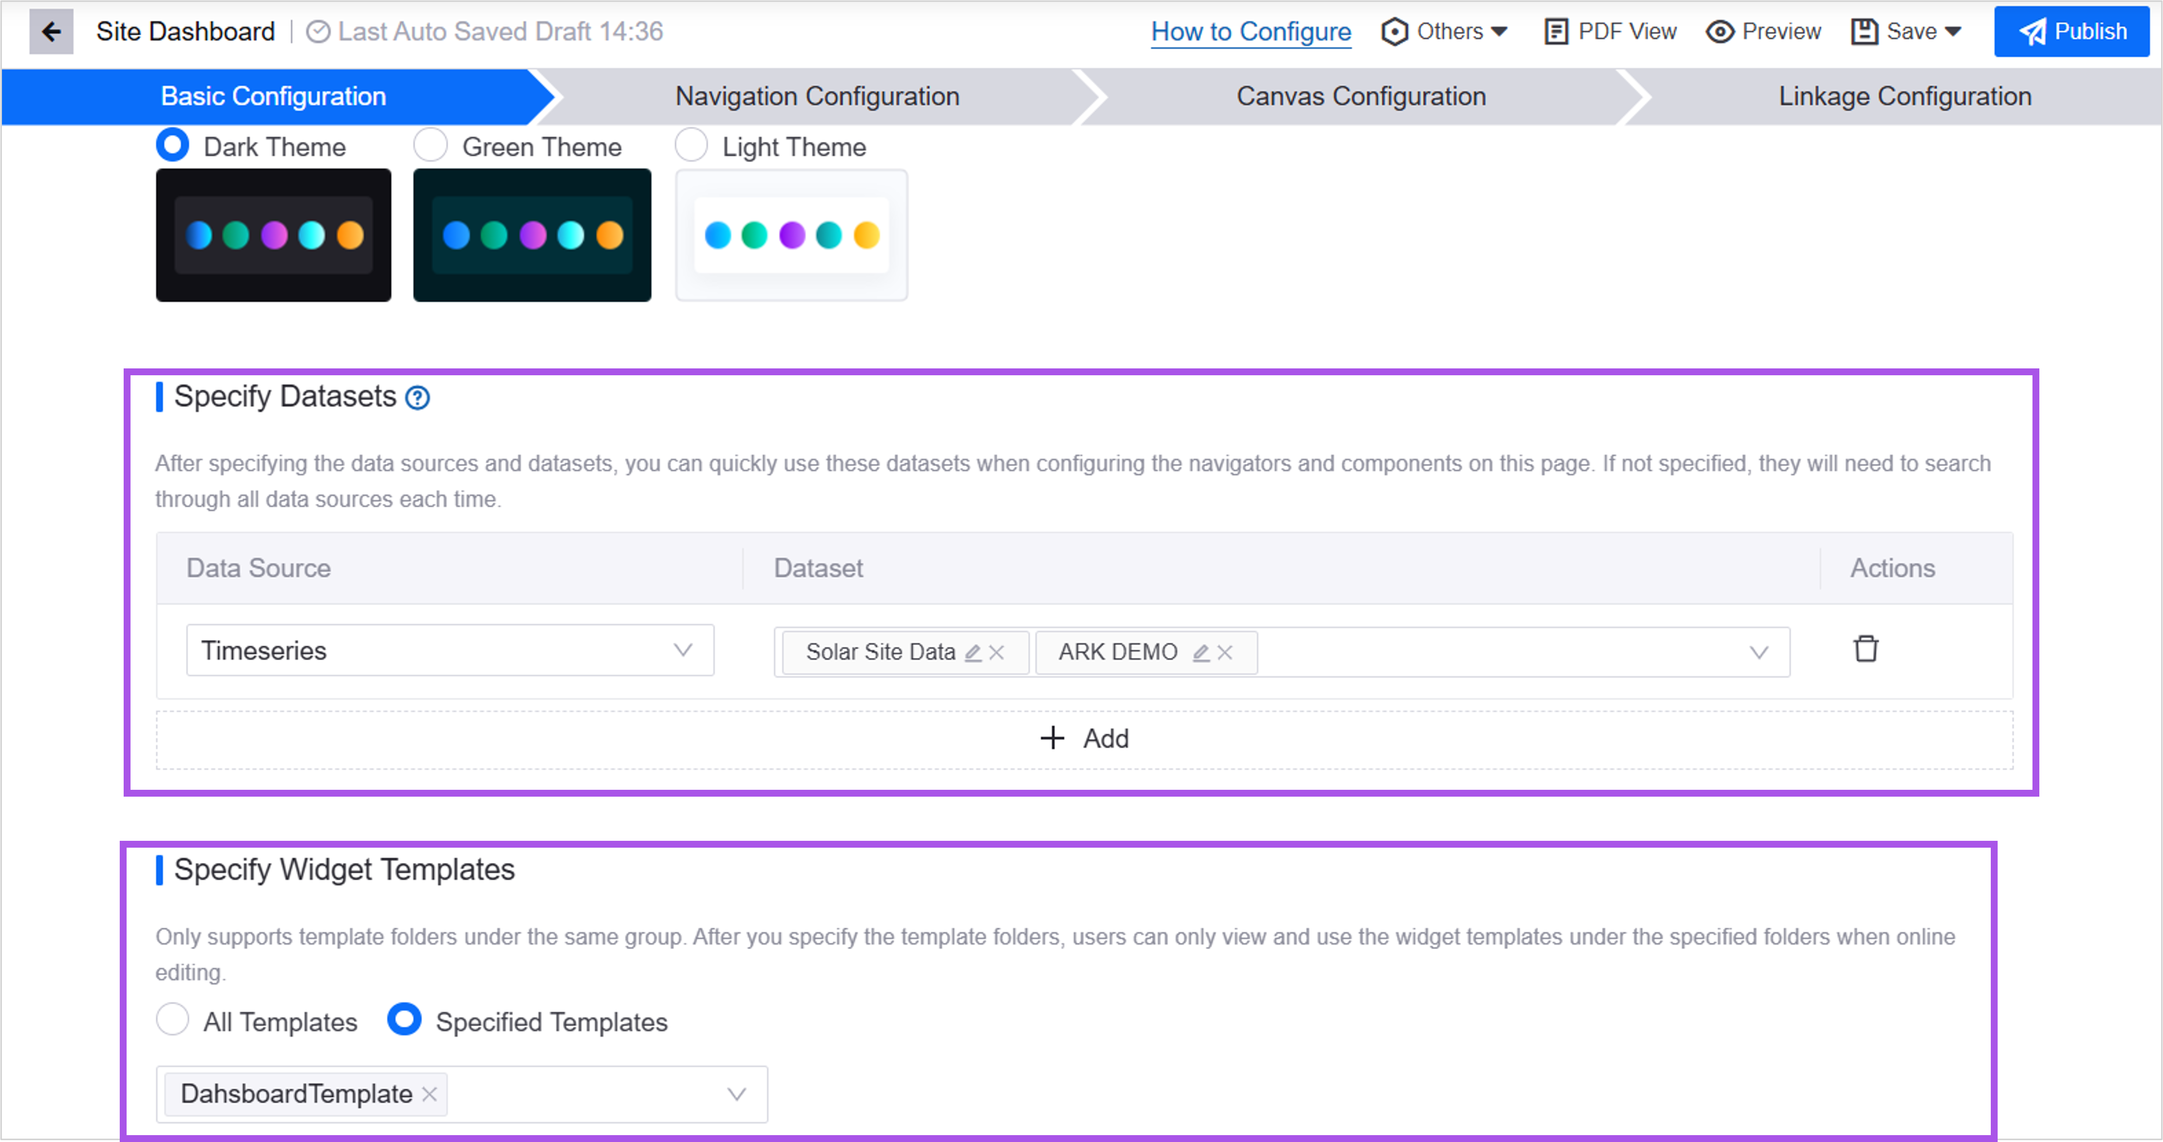
Task: Open the Others dropdown menu
Action: (x=1445, y=32)
